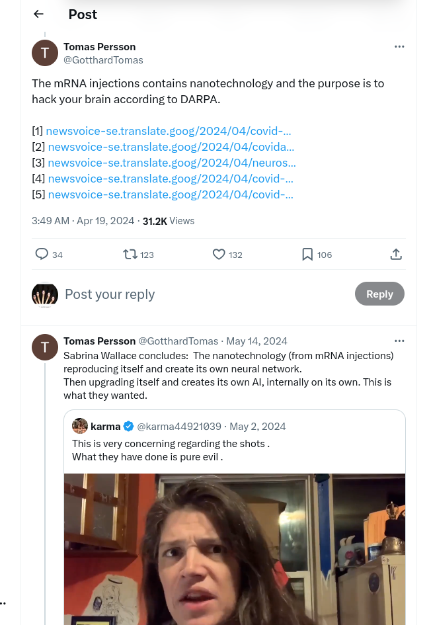The width and height of the screenshot is (429, 625).
Task: Click the karma verified badge icon
Action: 129,427
